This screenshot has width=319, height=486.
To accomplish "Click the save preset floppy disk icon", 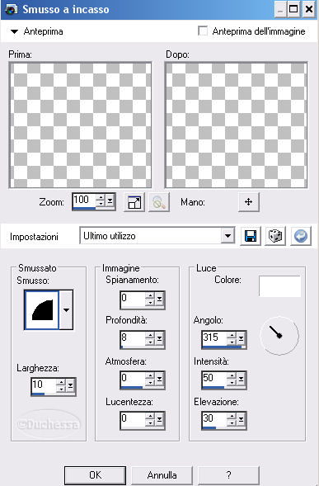I will coord(251,236).
